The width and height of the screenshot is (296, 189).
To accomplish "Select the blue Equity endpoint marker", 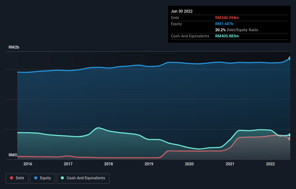I will [x=290, y=58].
